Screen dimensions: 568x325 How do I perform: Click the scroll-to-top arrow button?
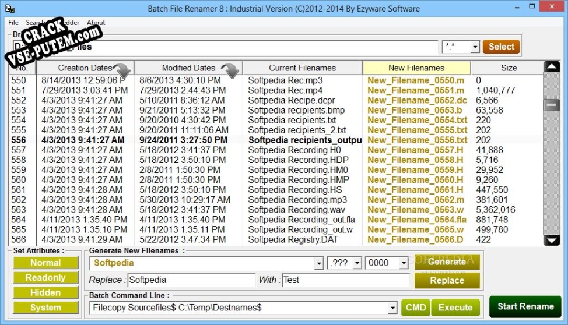(552, 66)
